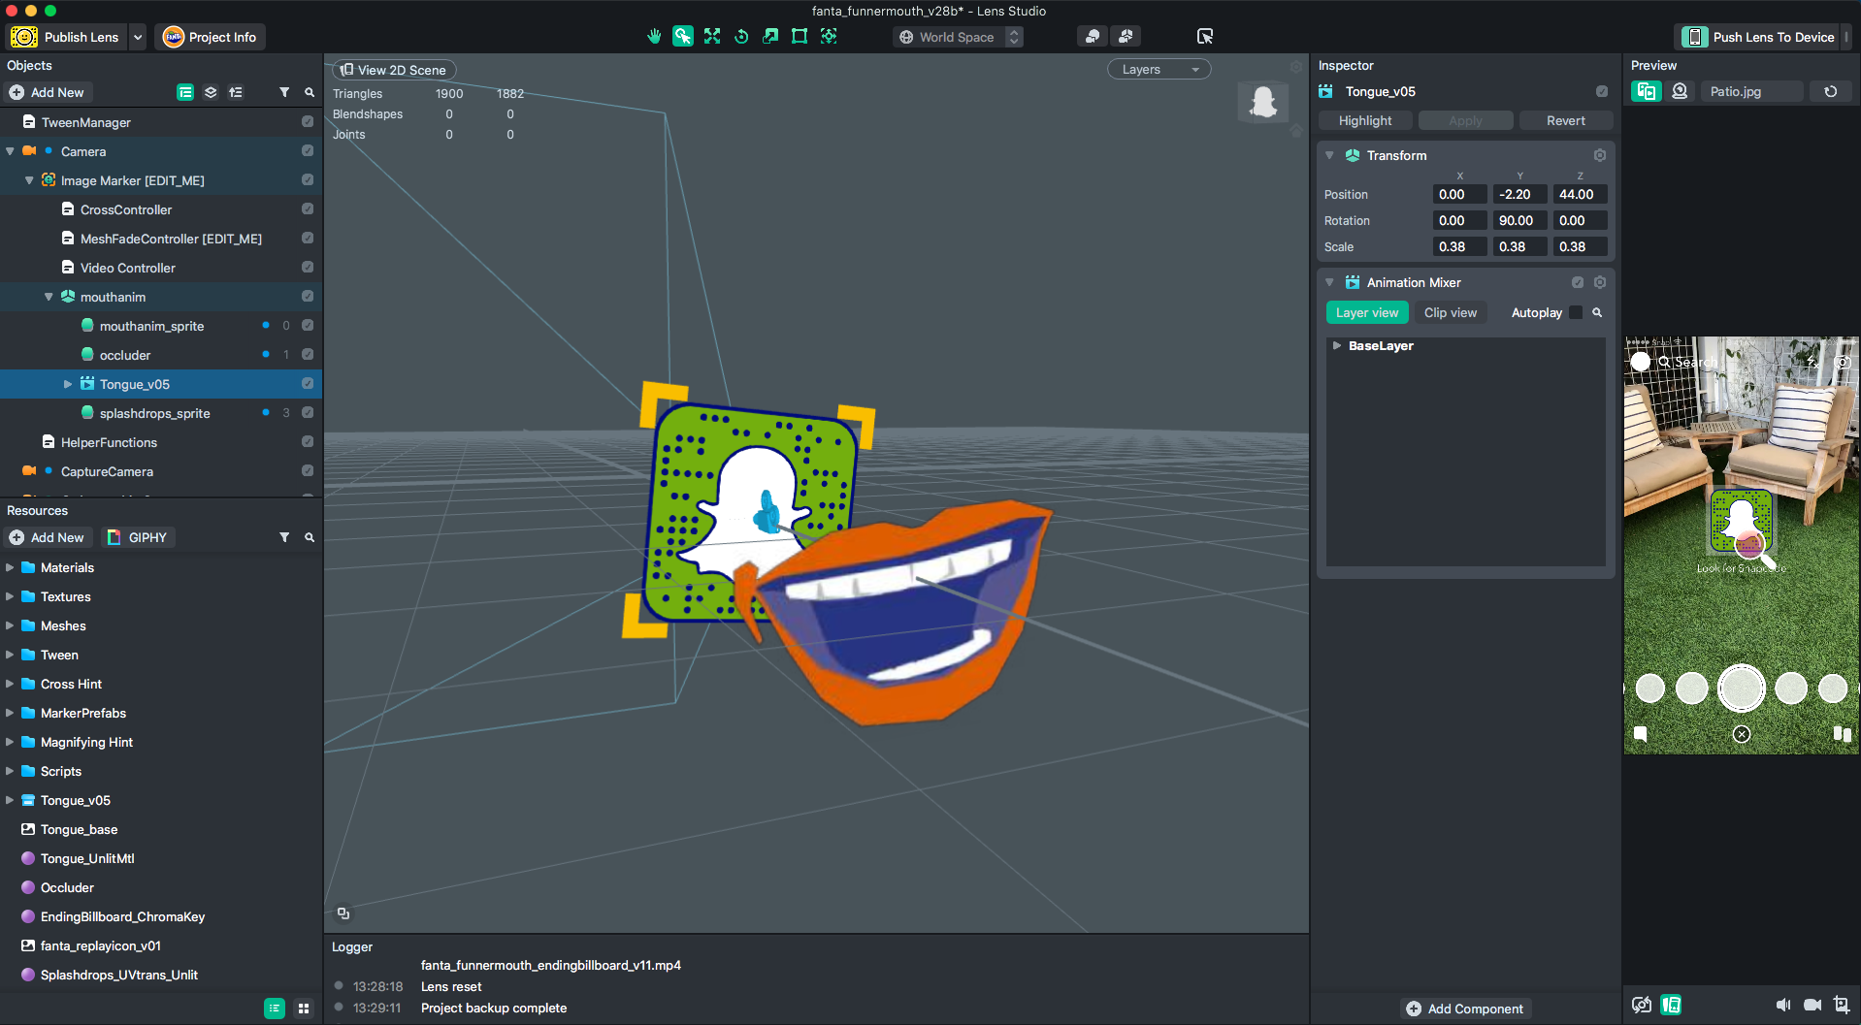Open the Layers dropdown in scene view

[x=1159, y=70]
